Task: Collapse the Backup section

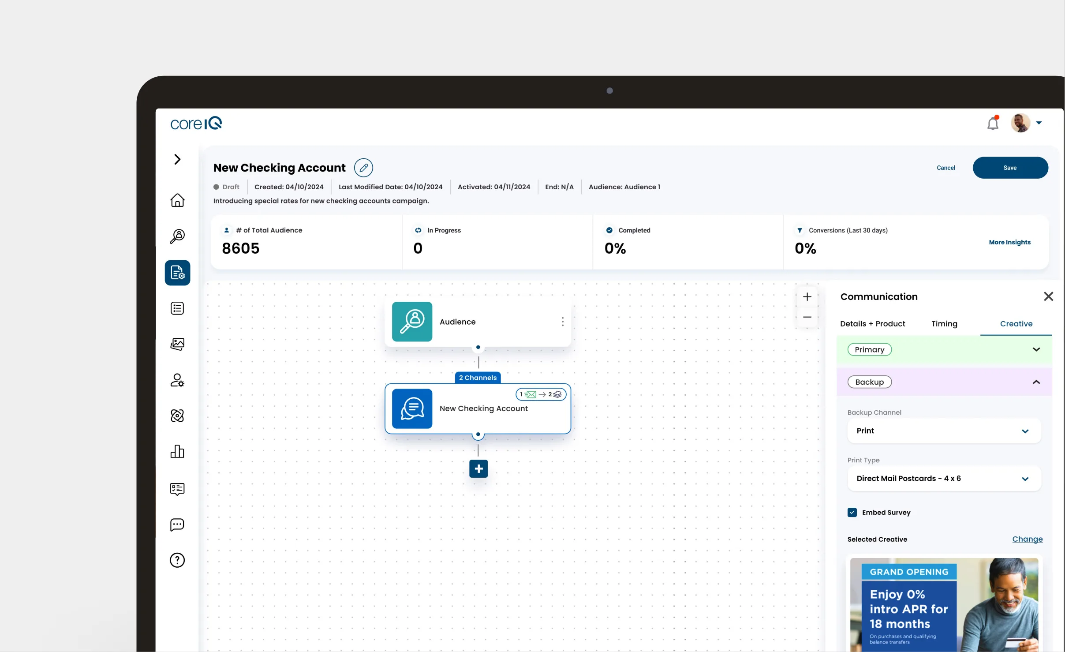Action: pyautogui.click(x=944, y=382)
